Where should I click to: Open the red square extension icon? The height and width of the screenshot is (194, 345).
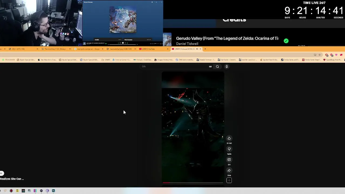click(x=341, y=55)
